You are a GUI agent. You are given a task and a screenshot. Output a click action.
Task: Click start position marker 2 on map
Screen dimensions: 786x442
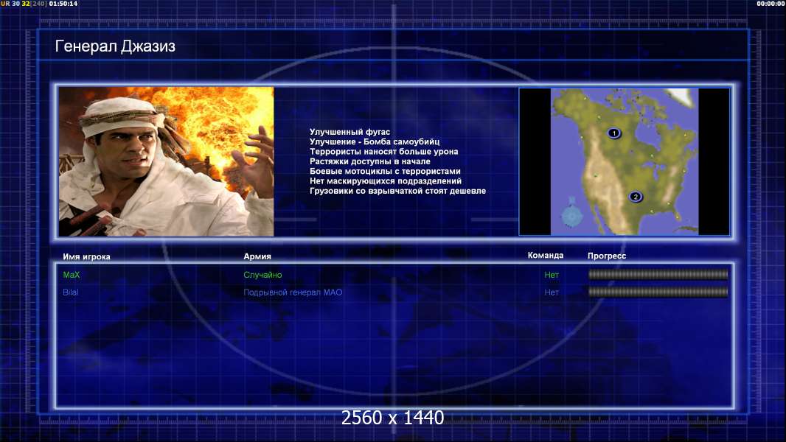pyautogui.click(x=635, y=197)
